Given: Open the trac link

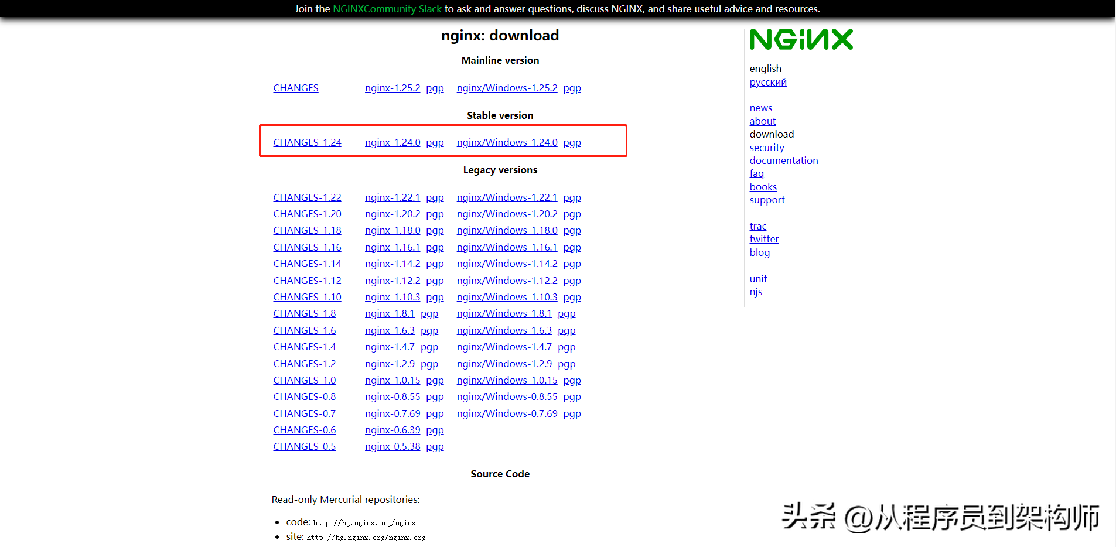Looking at the screenshot, I should 758,226.
